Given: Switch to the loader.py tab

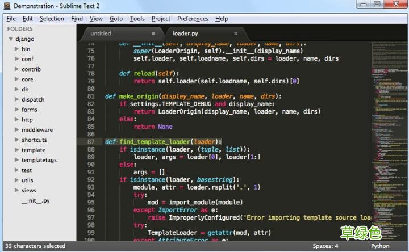Looking at the screenshot, I should coord(206,33).
